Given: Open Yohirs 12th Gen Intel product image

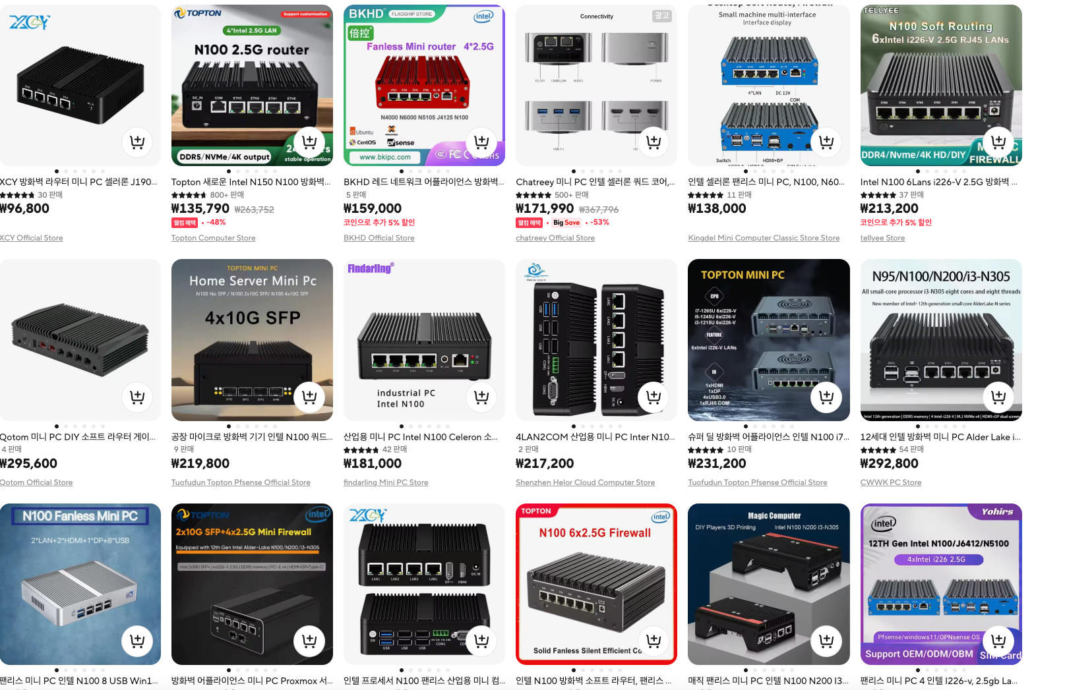Looking at the screenshot, I should [941, 584].
